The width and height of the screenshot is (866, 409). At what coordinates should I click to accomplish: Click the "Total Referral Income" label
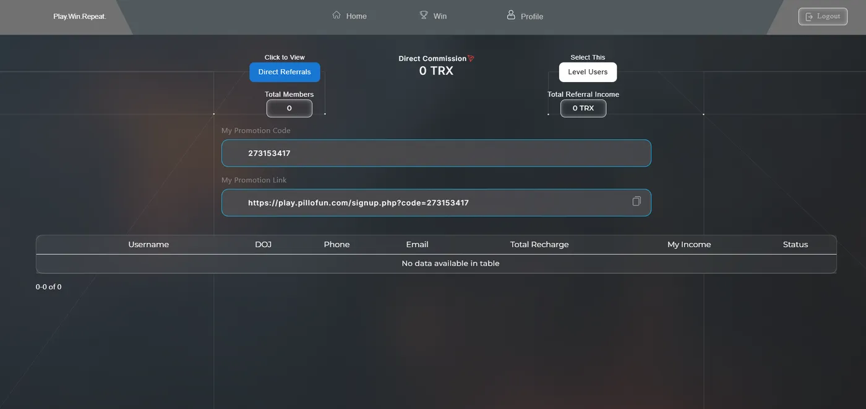click(x=583, y=95)
